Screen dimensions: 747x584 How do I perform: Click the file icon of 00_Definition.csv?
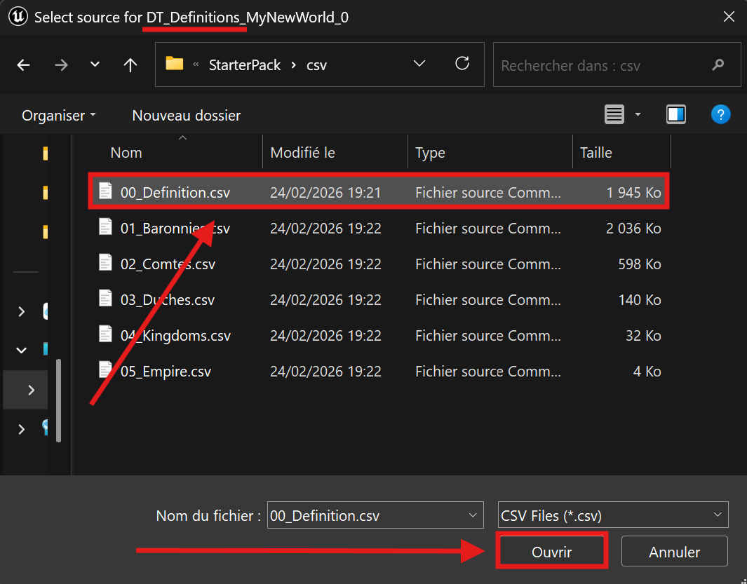point(105,191)
